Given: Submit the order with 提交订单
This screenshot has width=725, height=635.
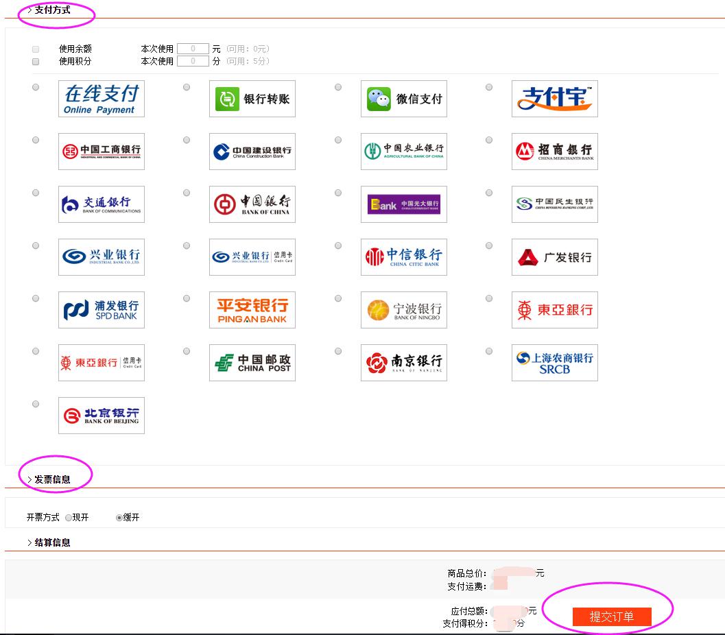Looking at the screenshot, I should pos(612,616).
